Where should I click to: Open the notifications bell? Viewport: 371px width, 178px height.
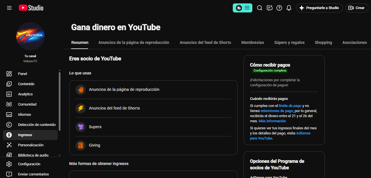(289, 8)
